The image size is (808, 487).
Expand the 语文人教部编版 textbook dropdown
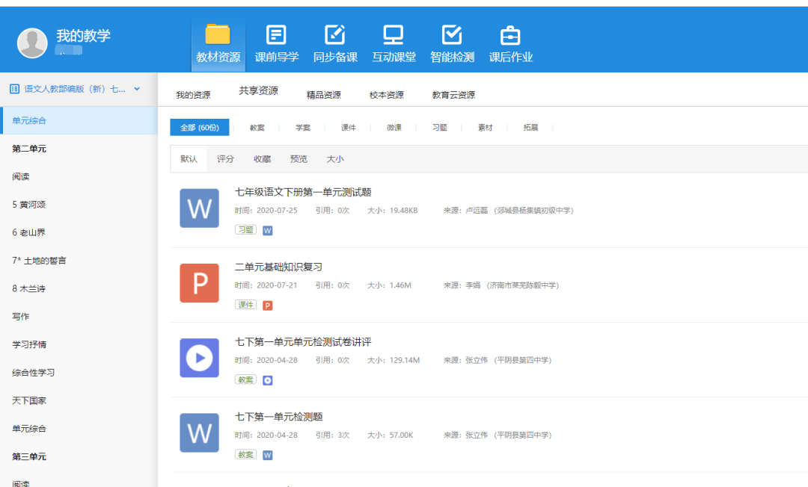click(137, 89)
